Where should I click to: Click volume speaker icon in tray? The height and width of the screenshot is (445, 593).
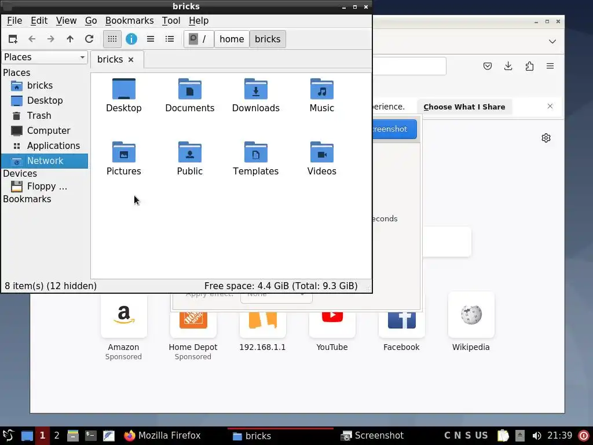[537, 436]
